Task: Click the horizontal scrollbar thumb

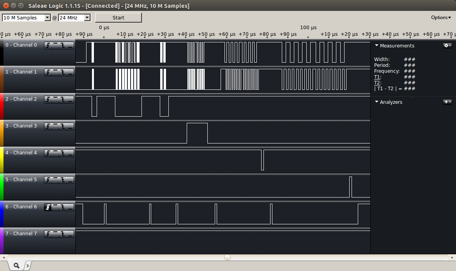Action: pos(228,257)
